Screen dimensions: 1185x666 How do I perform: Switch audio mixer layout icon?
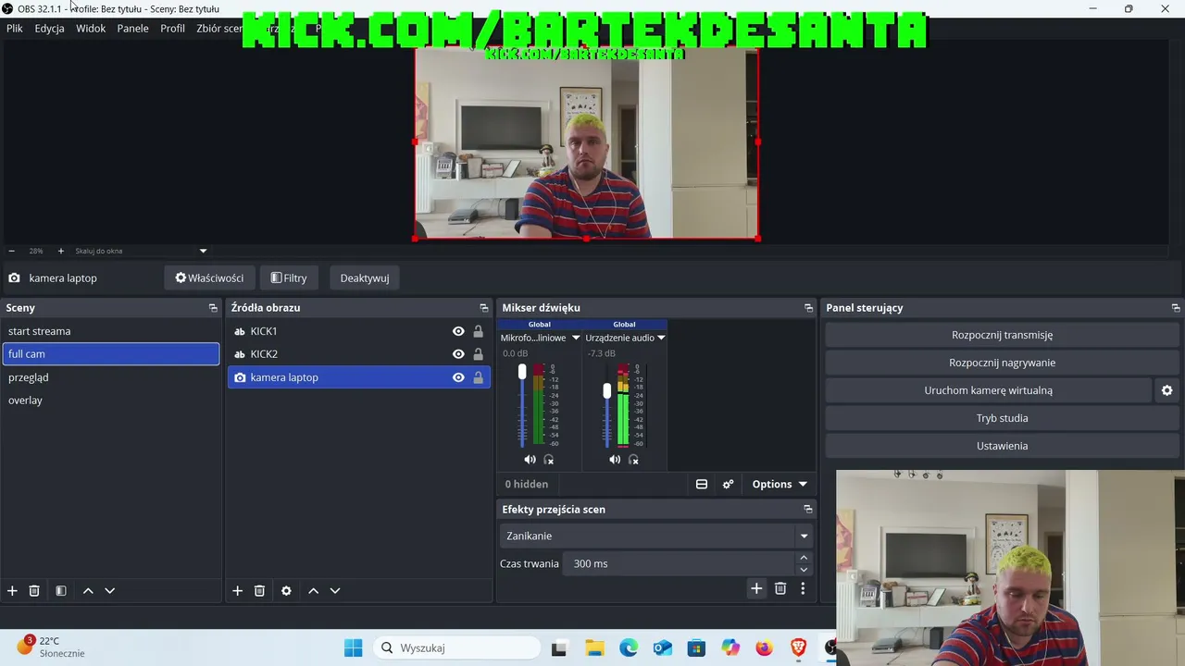pos(702,484)
